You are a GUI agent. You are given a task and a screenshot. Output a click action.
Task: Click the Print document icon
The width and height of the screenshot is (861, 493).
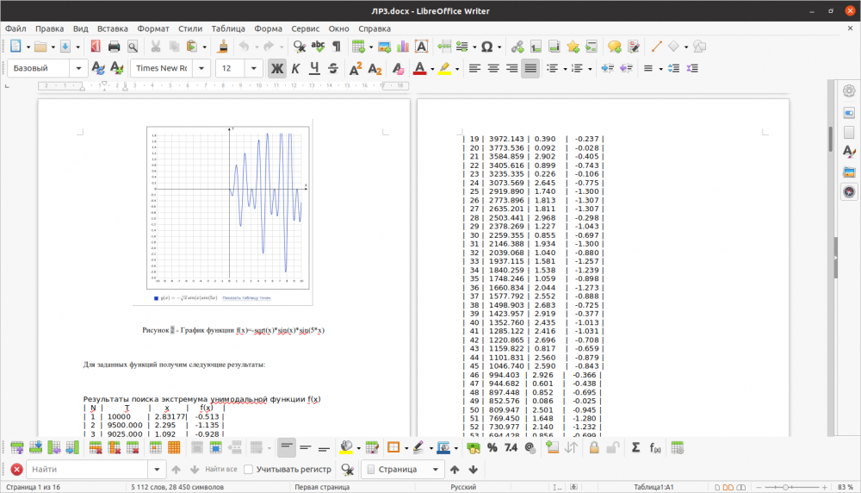tap(114, 47)
